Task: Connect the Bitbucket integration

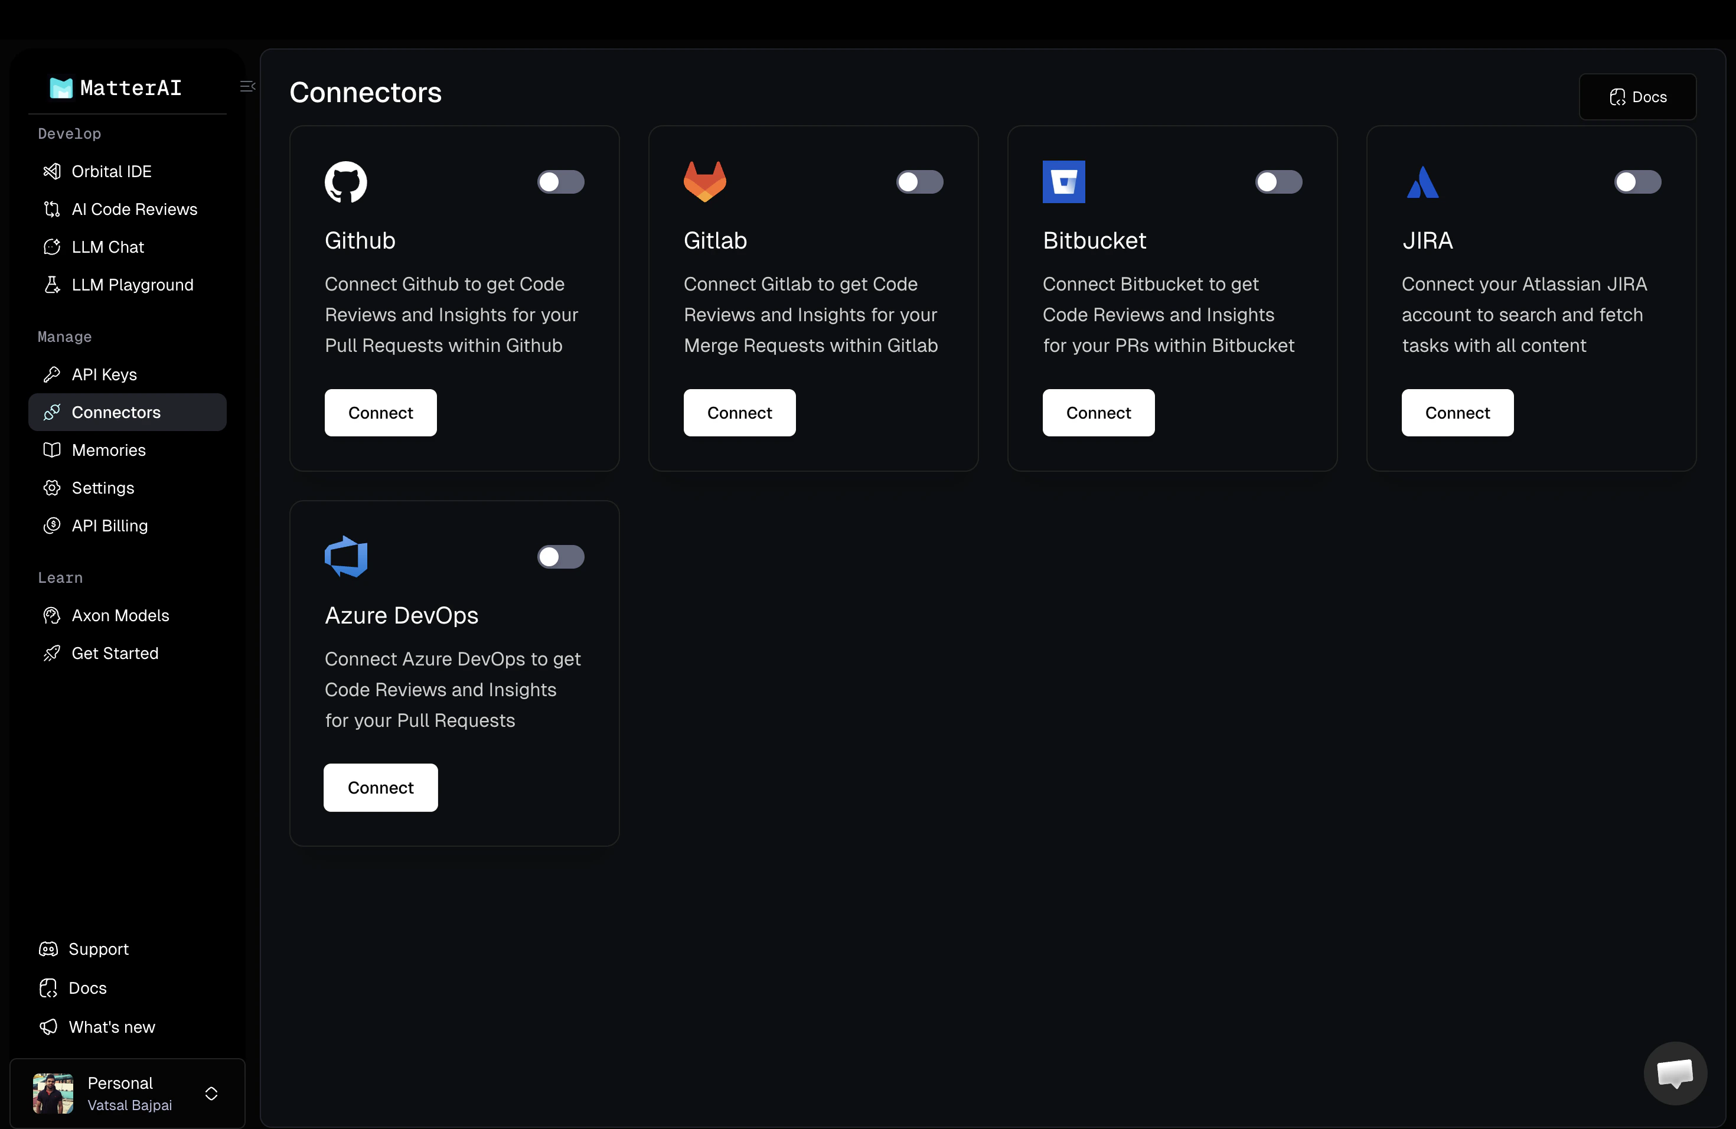Action: (1098, 412)
